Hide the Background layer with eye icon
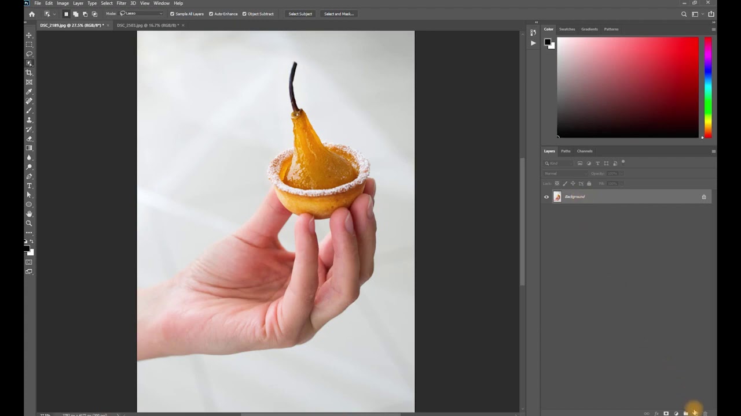Image resolution: width=741 pixels, height=416 pixels. tap(546, 197)
